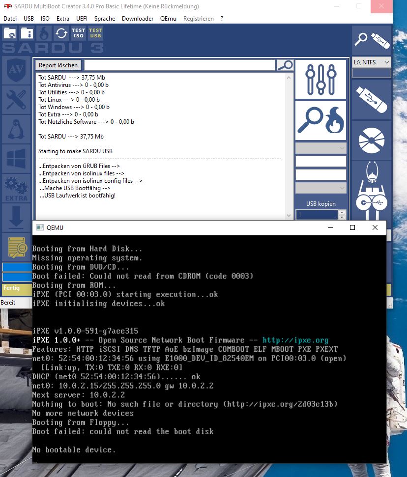The image size is (407, 477).
Task: Click the TEST ISO button
Action: click(x=78, y=33)
